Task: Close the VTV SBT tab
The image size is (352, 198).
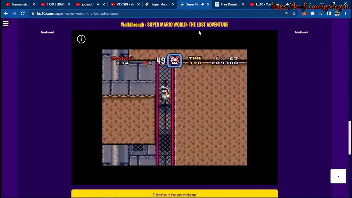Action: (139, 4)
